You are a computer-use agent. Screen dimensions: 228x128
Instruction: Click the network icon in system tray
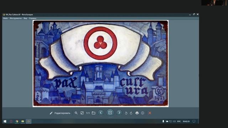[x=171, y=121]
